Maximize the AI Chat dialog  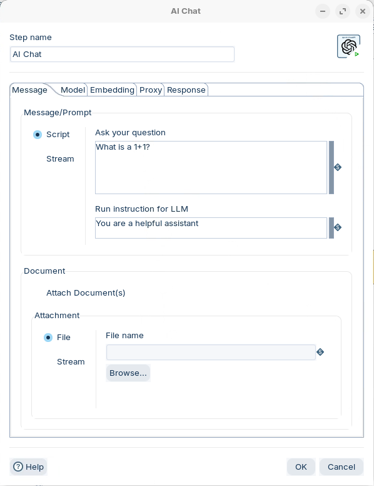click(343, 11)
